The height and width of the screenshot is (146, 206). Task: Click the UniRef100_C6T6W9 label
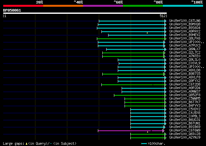pos(185,131)
